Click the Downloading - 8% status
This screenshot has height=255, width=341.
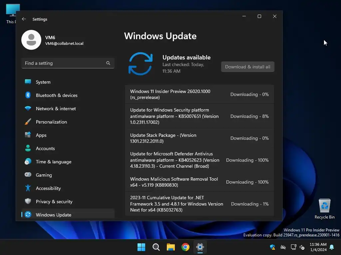pos(249,116)
